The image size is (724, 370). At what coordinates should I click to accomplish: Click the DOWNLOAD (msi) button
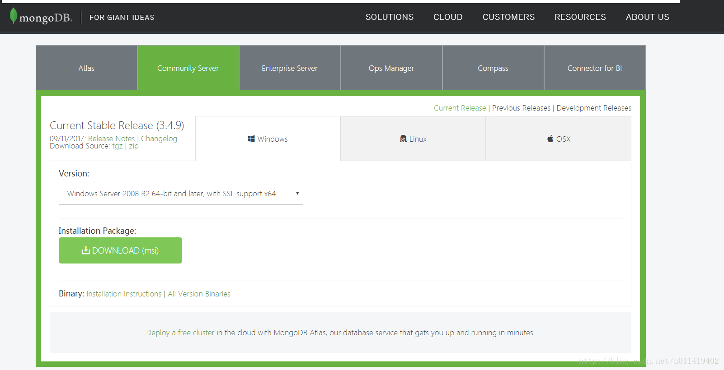pyautogui.click(x=120, y=250)
